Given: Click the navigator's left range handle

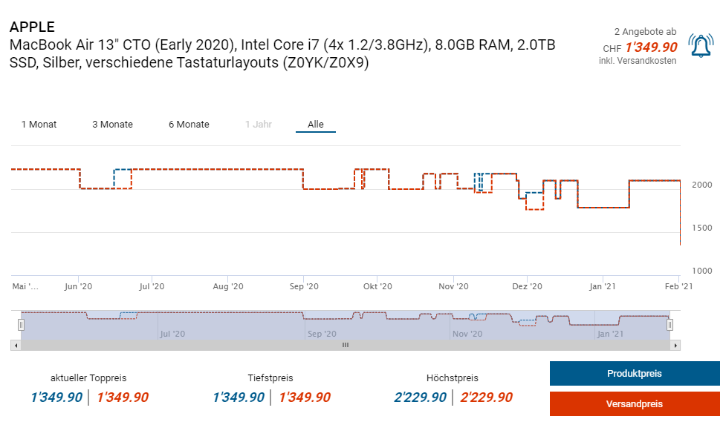Looking at the screenshot, I should [x=21, y=325].
